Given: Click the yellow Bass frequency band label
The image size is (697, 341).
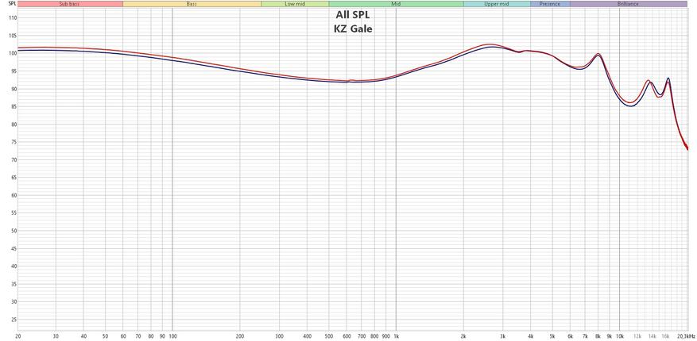Looking at the screenshot, I should pos(192,3).
